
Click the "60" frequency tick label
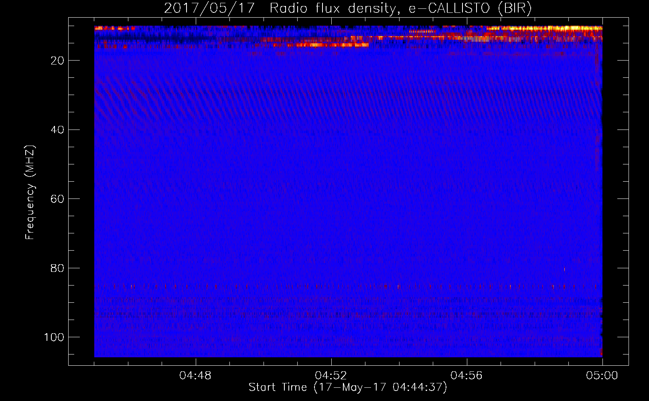(x=58, y=199)
